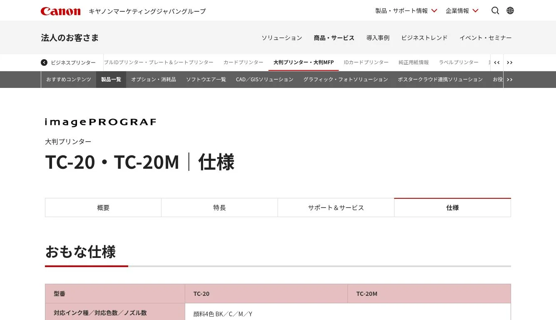Click the back arrow beside ビジネスプリンター
Image resolution: width=556 pixels, height=320 pixels.
(x=44, y=62)
